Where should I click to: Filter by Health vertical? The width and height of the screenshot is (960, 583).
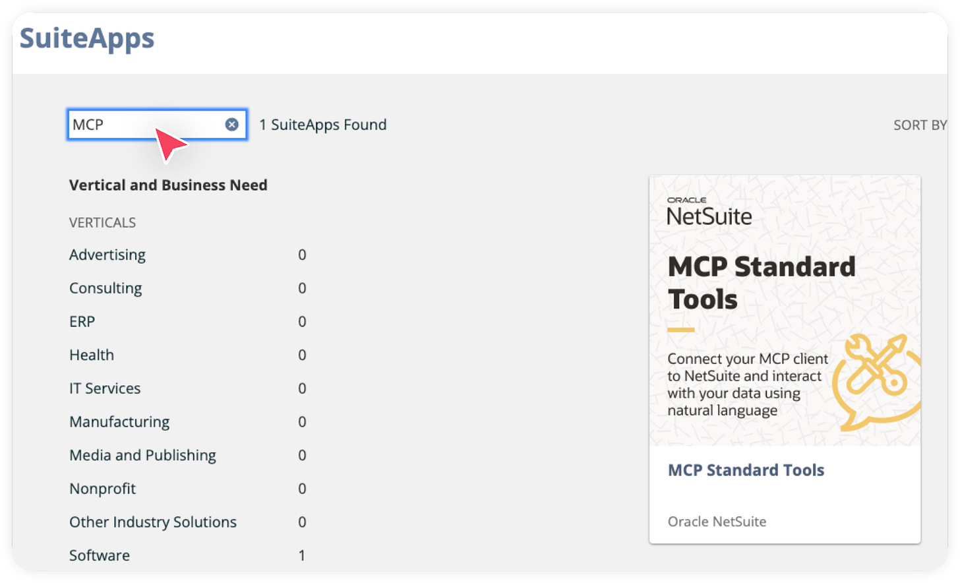tap(92, 355)
